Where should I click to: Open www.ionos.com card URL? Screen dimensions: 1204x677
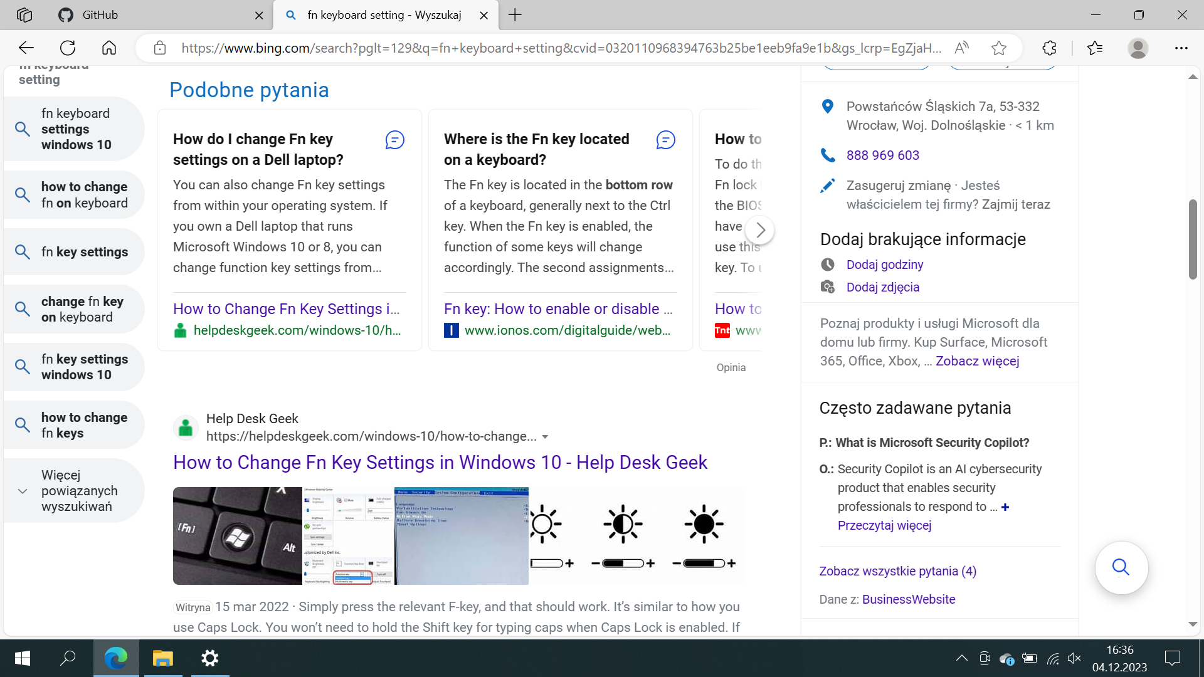[x=568, y=330]
